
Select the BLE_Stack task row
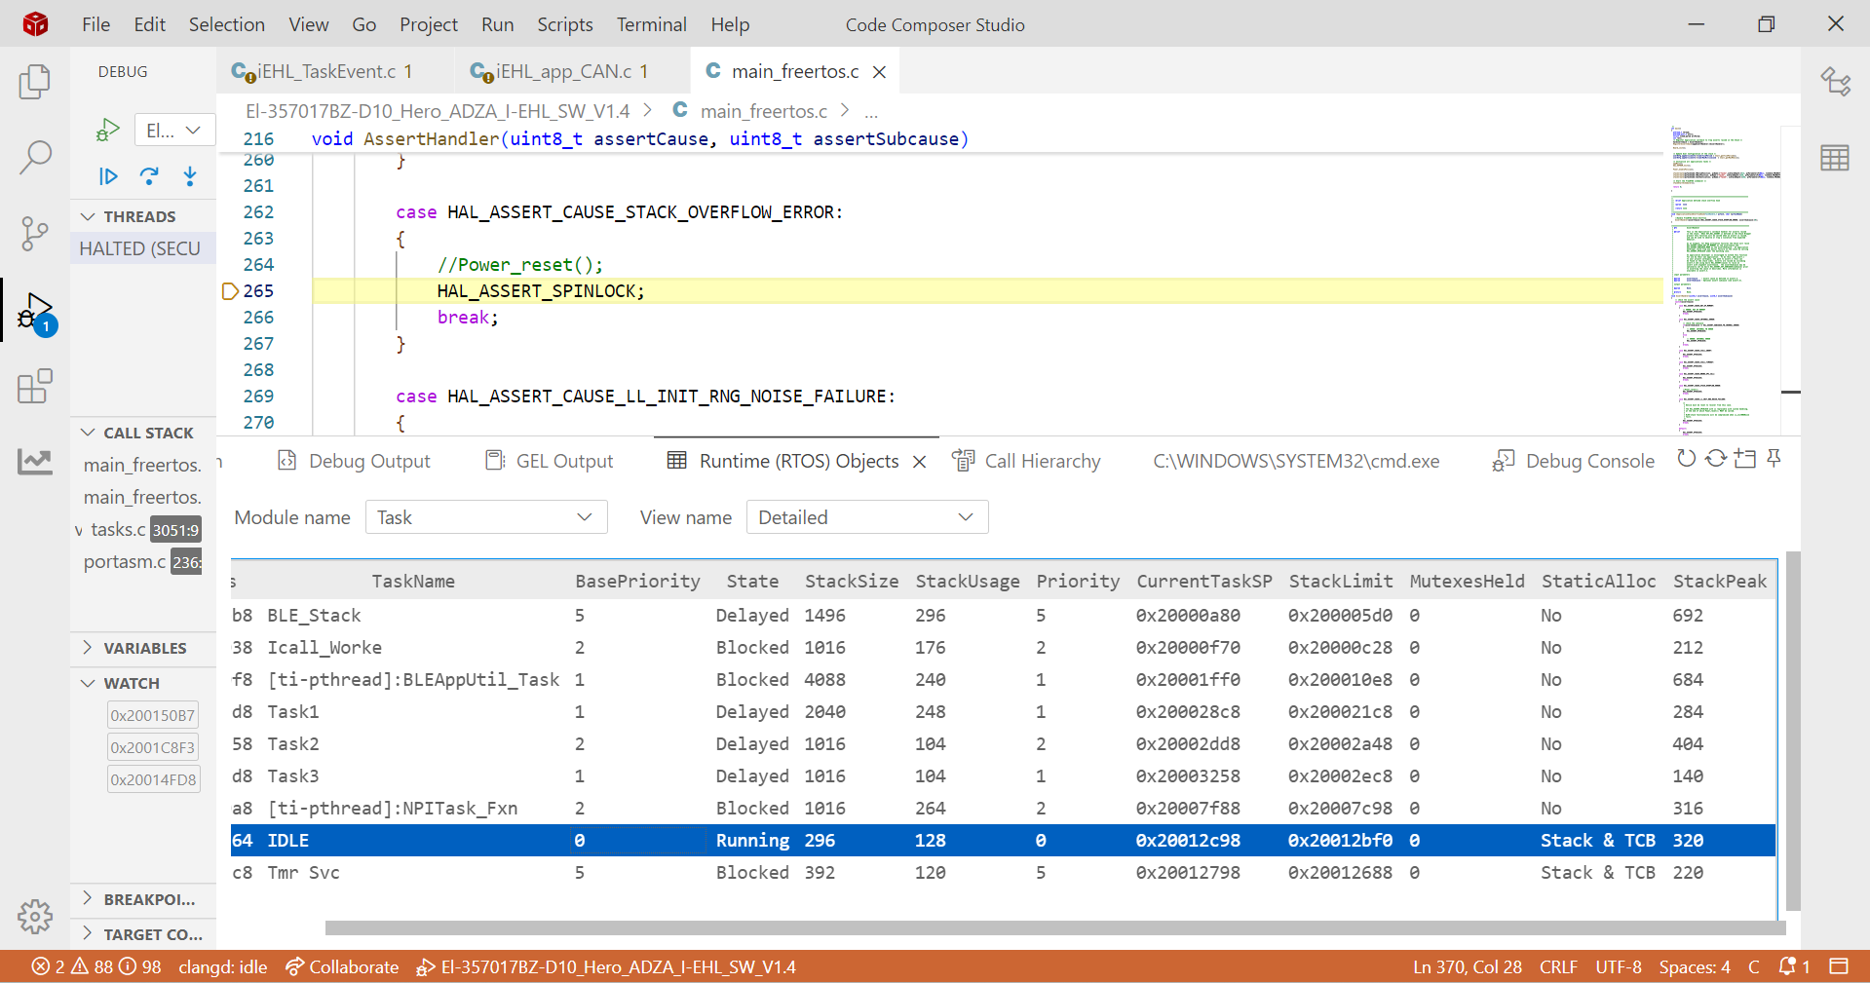tap(1003, 615)
